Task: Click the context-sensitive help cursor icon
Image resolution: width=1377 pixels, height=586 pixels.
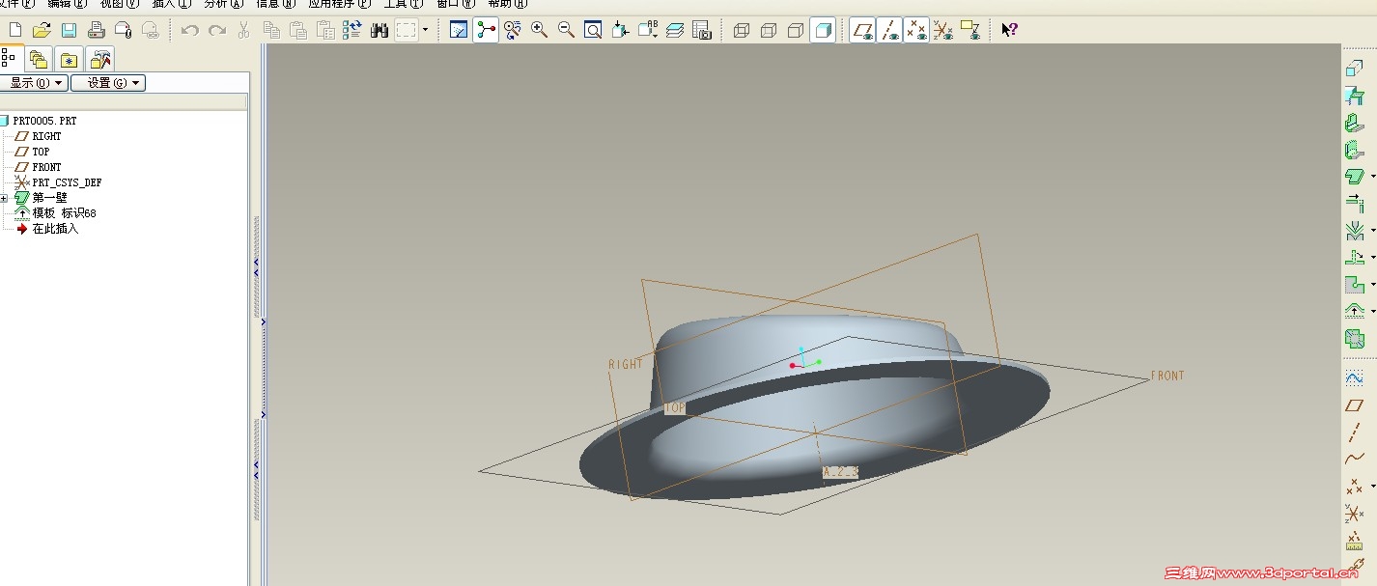Action: (x=1009, y=30)
